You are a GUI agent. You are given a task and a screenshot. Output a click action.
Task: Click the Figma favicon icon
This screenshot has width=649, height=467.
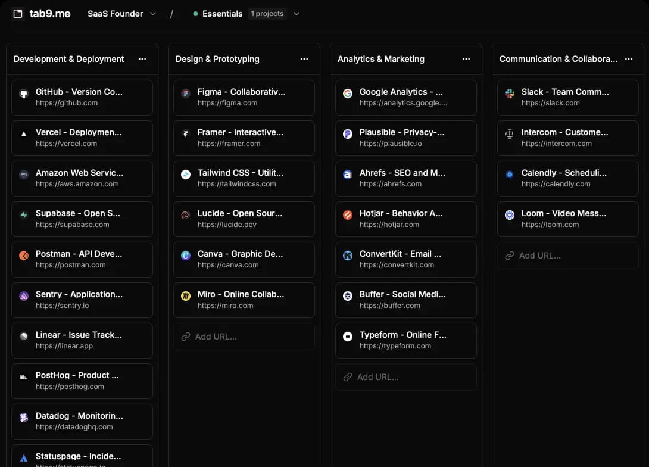(186, 94)
